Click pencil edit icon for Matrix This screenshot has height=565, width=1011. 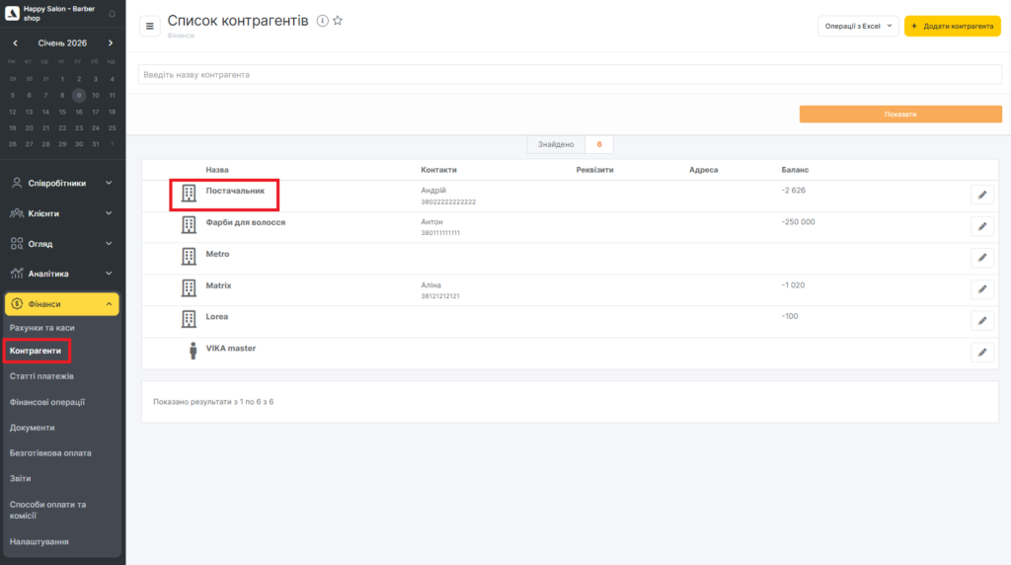click(x=981, y=289)
